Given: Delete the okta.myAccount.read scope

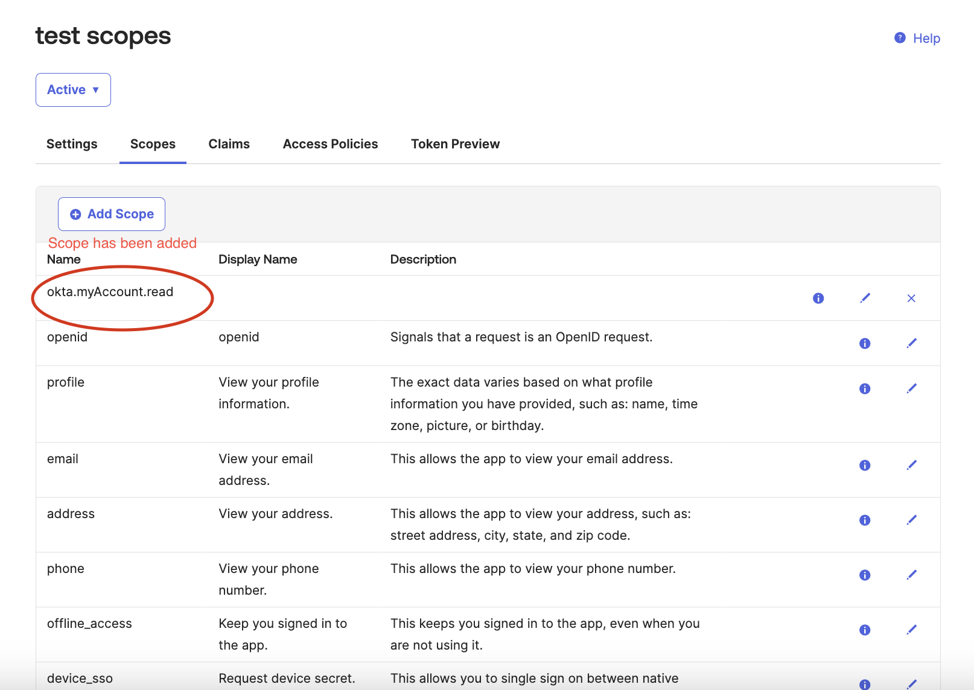Looking at the screenshot, I should (911, 298).
